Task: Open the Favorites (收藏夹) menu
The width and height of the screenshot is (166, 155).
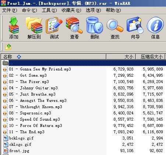Action: click(71, 10)
